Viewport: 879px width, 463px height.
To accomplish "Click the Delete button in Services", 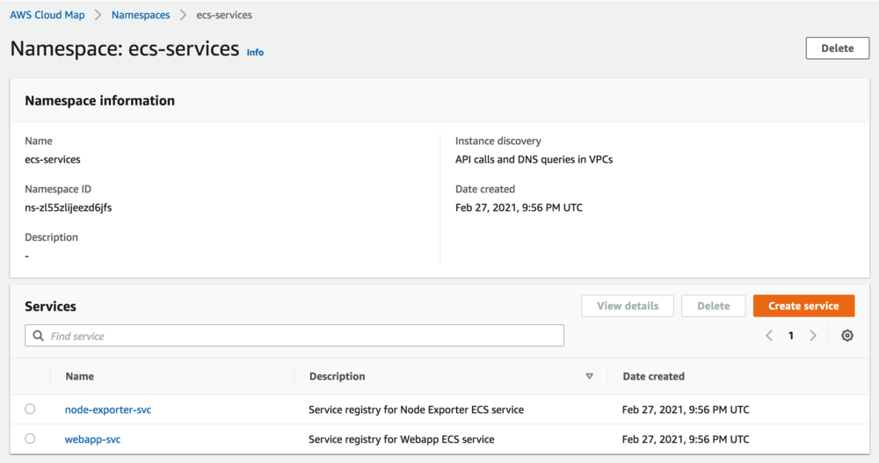I will click(713, 306).
